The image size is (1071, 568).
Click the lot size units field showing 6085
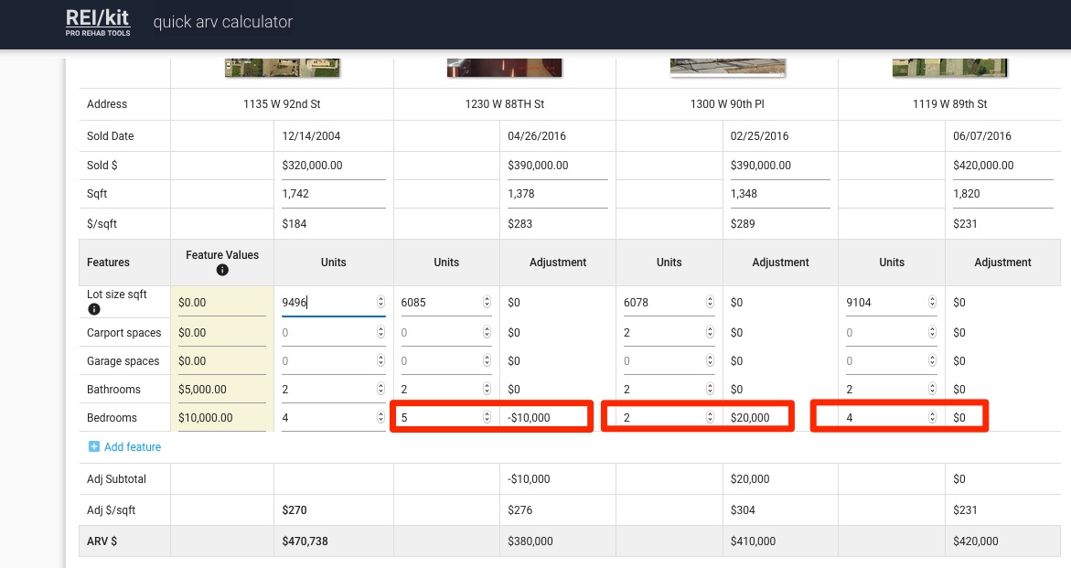pyautogui.click(x=439, y=302)
